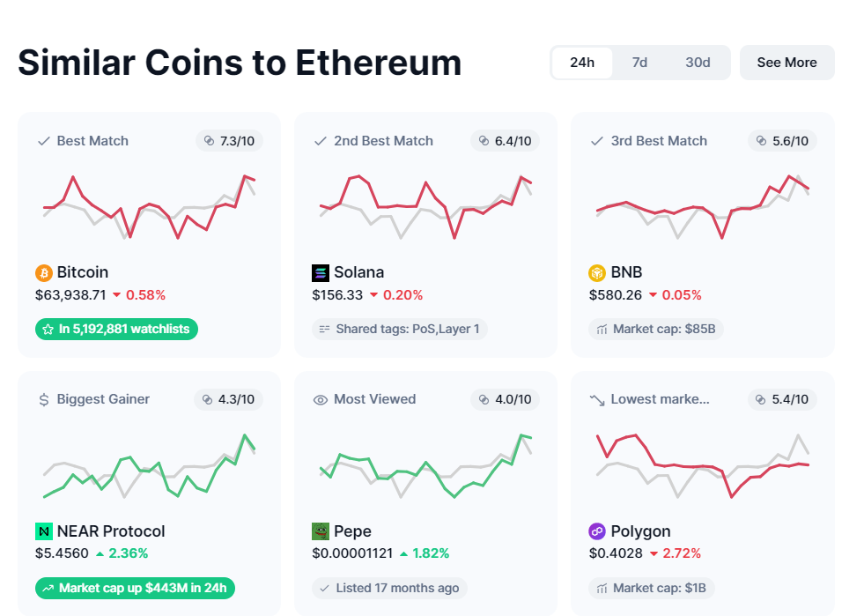864x616 pixels.
Task: Click the In 5,192,881 watchlists badge
Action: click(116, 330)
